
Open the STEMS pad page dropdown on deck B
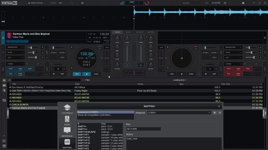[x=233, y=64]
